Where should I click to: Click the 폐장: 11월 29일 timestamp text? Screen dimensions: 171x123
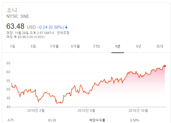click(x=30, y=33)
